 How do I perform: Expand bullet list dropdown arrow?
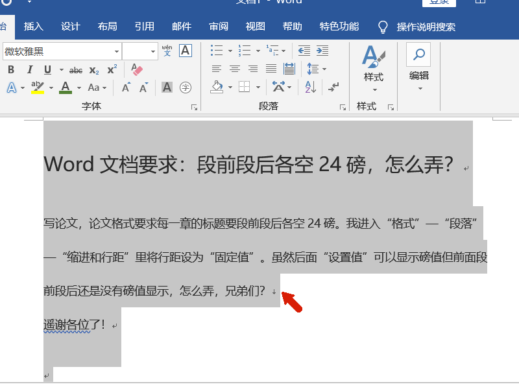tap(230, 51)
